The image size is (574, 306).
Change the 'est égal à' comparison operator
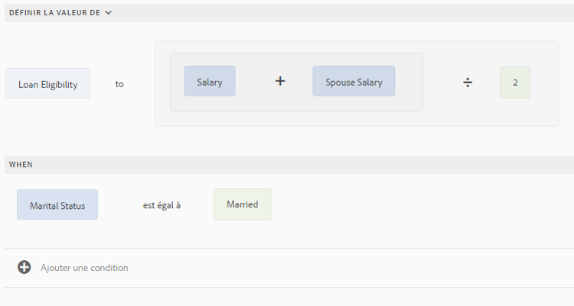161,205
